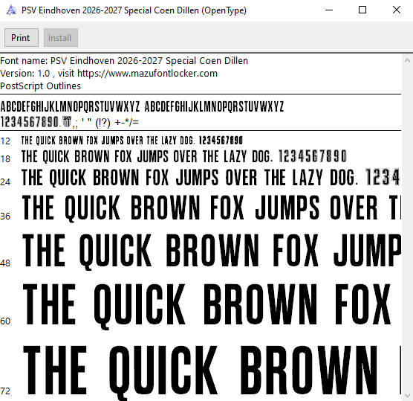Click the vertical scrollbar track
Screen dimensions: 413x401
[407, 228]
